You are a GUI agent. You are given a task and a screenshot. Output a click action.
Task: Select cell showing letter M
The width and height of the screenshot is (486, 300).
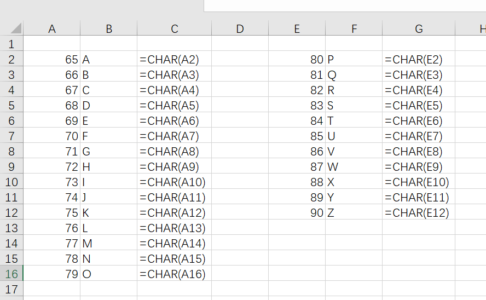click(108, 243)
